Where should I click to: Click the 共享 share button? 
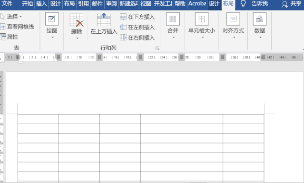292,4
